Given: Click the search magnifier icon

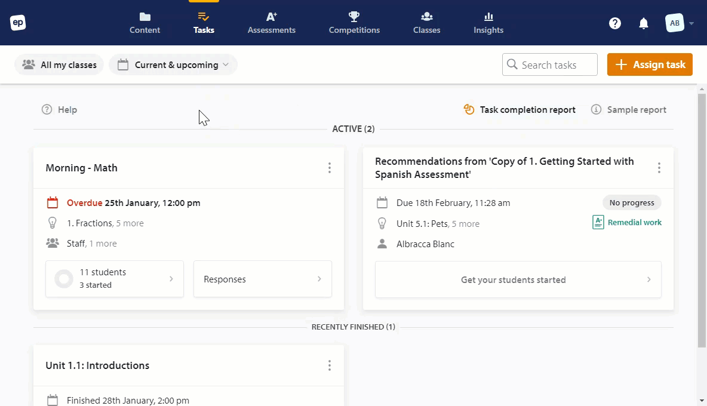Looking at the screenshot, I should point(512,64).
